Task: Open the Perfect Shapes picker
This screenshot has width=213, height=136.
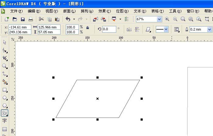Action: [148, 29]
